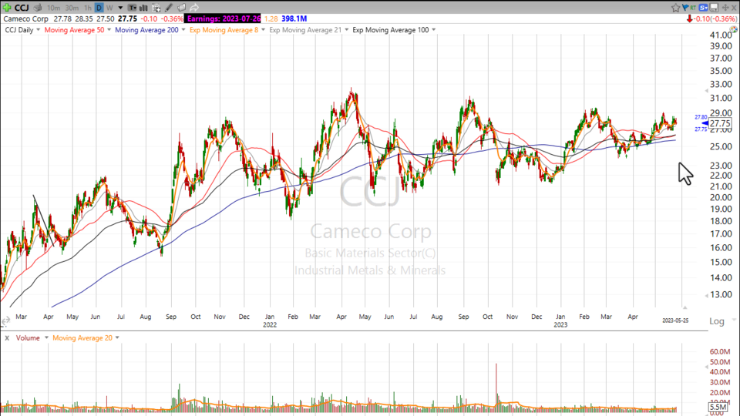The image size is (740, 416).
Task: Click the color palette icon above the price scale
Action: coord(733,29)
